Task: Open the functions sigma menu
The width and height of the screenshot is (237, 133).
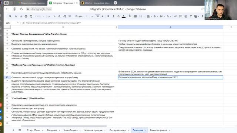Action: [203, 16]
